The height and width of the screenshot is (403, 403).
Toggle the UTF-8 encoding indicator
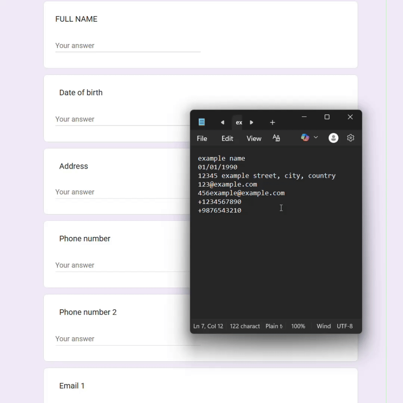pyautogui.click(x=344, y=326)
